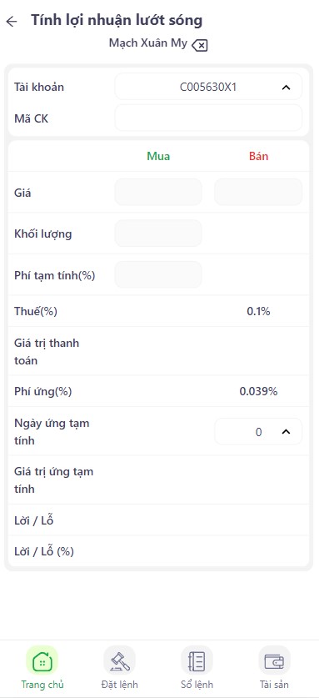
Task: Click the Mua price input field
Action: click(158, 193)
